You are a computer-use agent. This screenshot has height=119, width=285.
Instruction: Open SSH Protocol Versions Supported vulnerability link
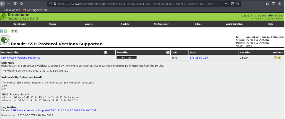[21, 58]
